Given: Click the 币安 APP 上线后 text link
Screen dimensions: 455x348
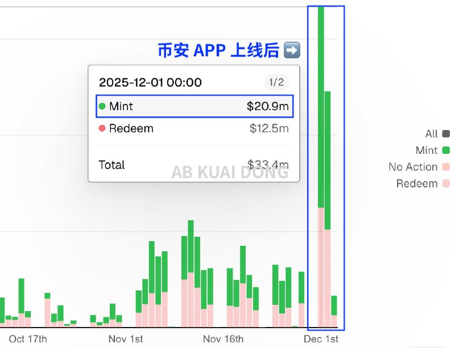Looking at the screenshot, I should (219, 51).
